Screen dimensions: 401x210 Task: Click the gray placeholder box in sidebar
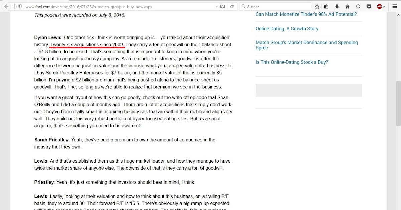coord(308,90)
